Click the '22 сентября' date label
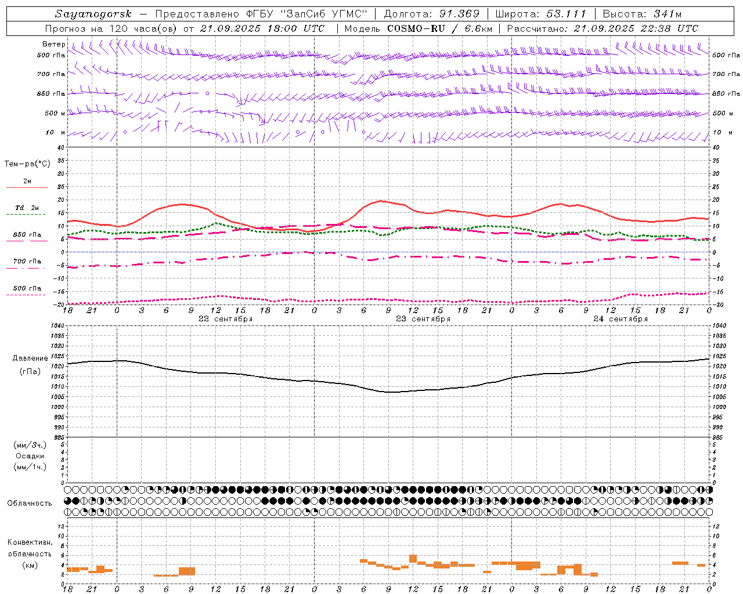 226,319
